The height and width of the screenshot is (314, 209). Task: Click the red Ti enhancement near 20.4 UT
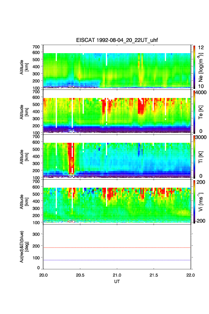[71, 158]
